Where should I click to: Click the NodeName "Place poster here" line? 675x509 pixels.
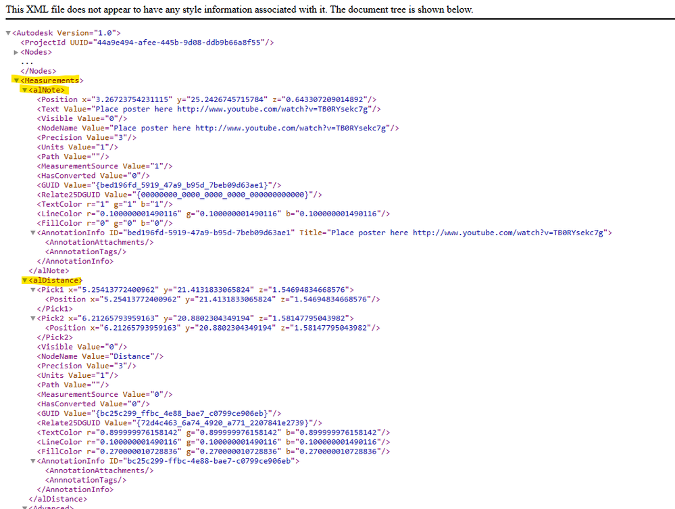pyautogui.click(x=218, y=128)
